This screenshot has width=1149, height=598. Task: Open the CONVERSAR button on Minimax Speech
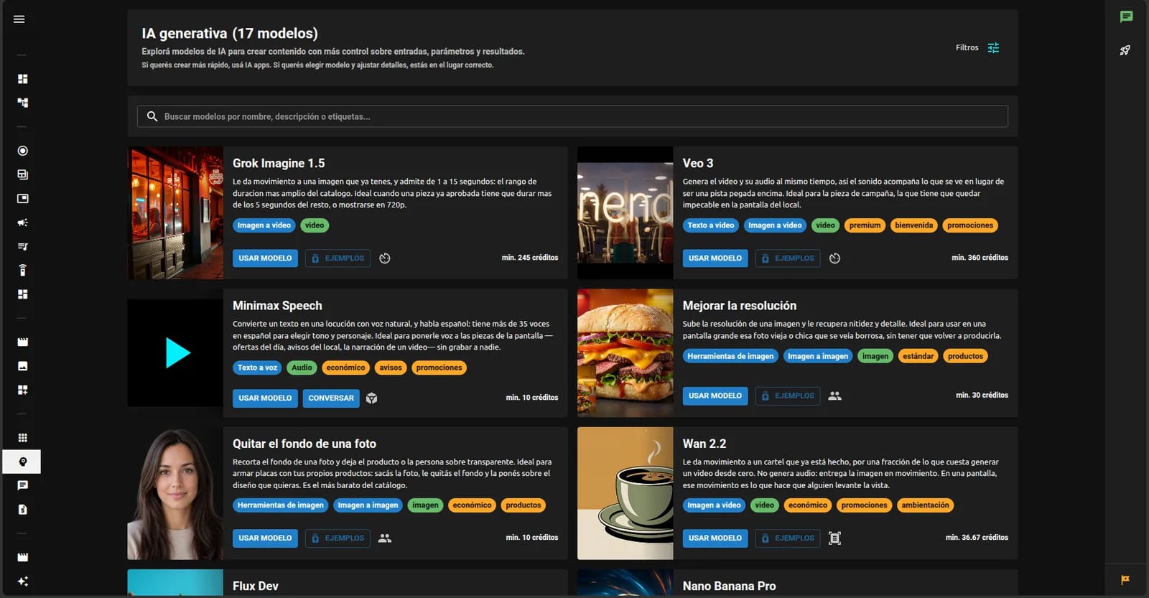coord(331,398)
